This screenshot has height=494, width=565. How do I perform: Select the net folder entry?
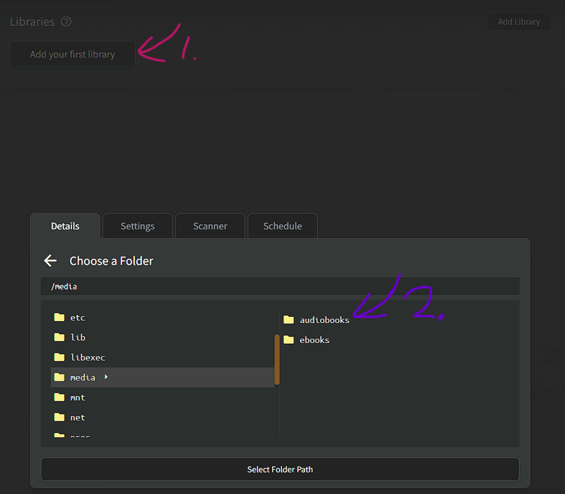[77, 418]
